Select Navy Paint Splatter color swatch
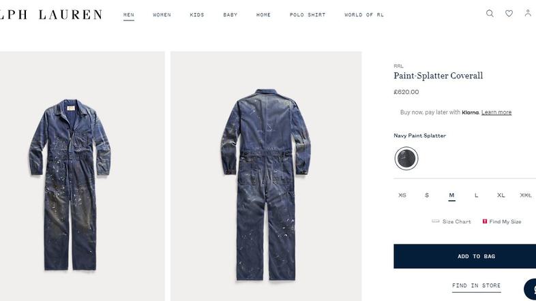 coord(406,159)
